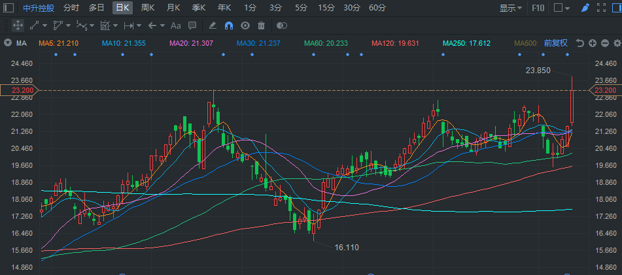Click the MA20: 21.307 value

pyautogui.click(x=191, y=43)
